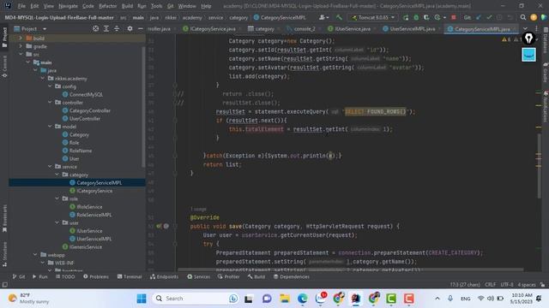The image size is (549, 308).
Task: Click the Windows taskbar Search box
Action: 196,299
